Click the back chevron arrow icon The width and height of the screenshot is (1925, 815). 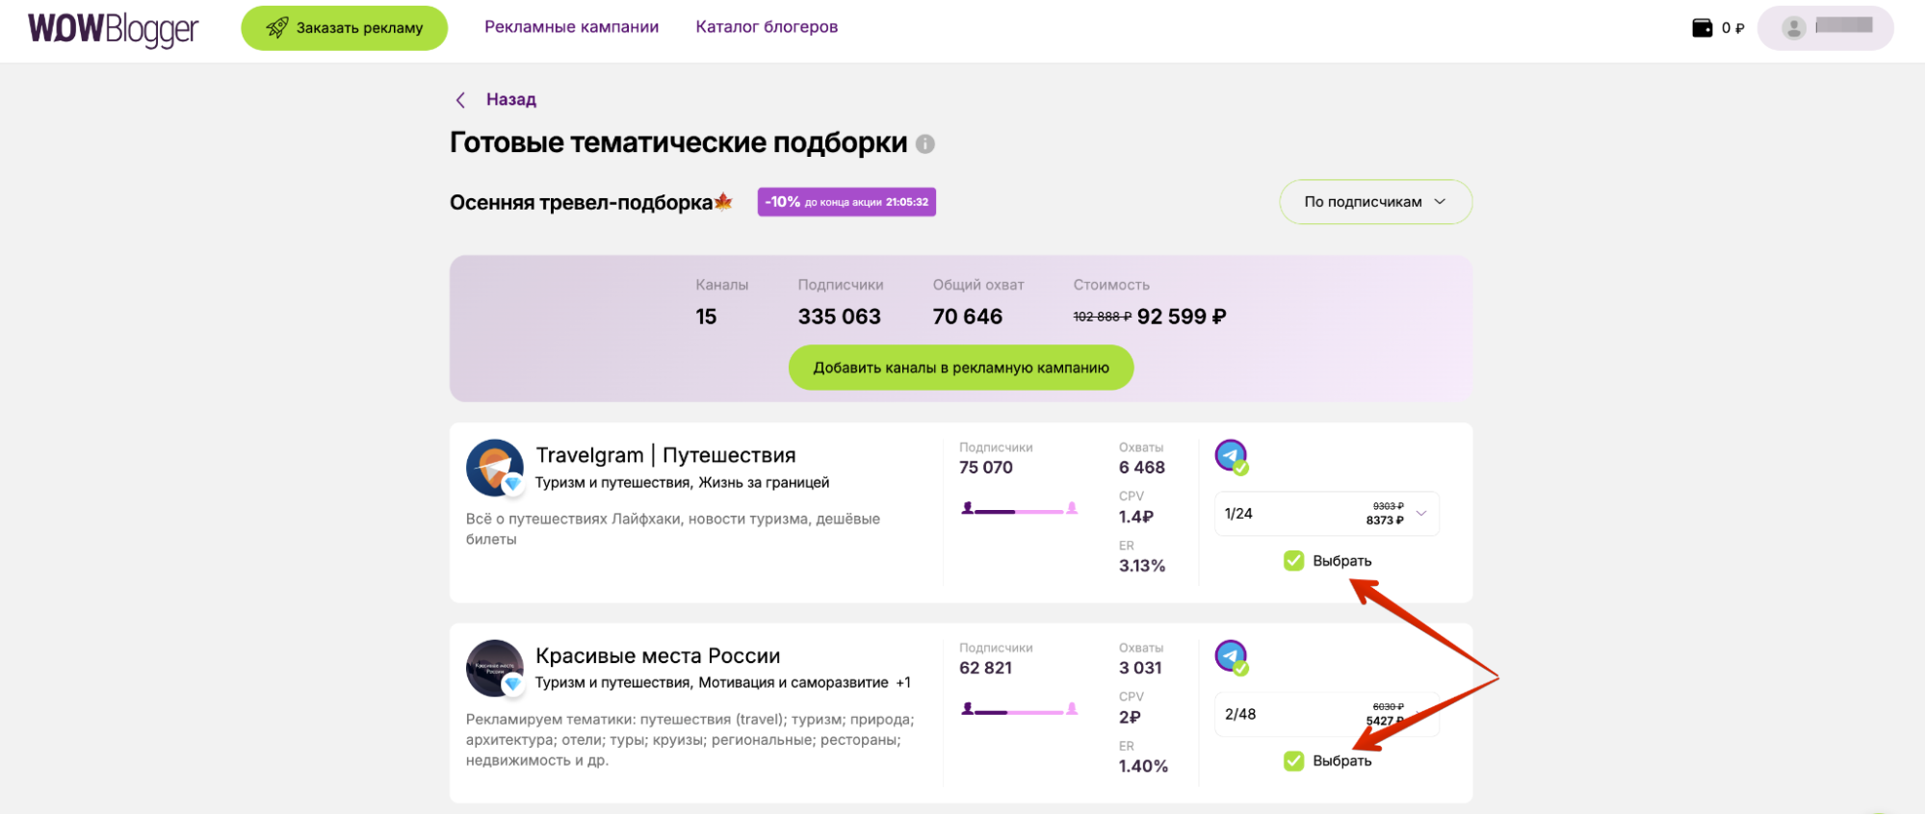(x=460, y=100)
